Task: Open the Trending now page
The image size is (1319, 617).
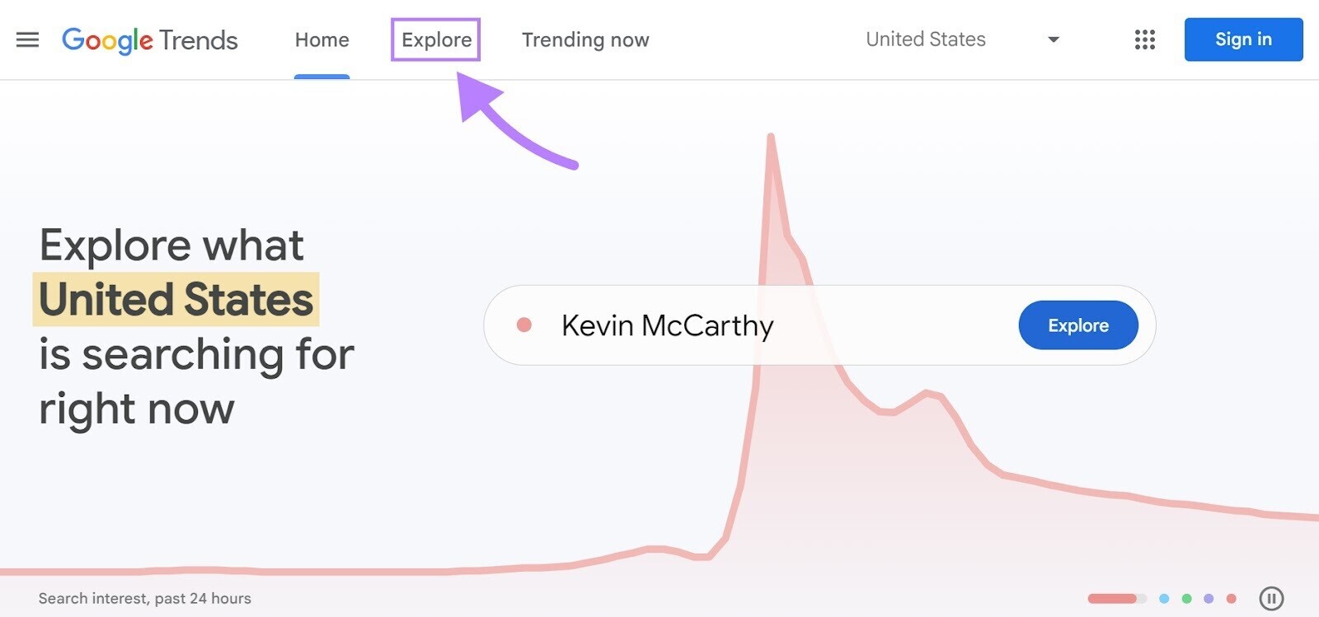Action: point(585,40)
